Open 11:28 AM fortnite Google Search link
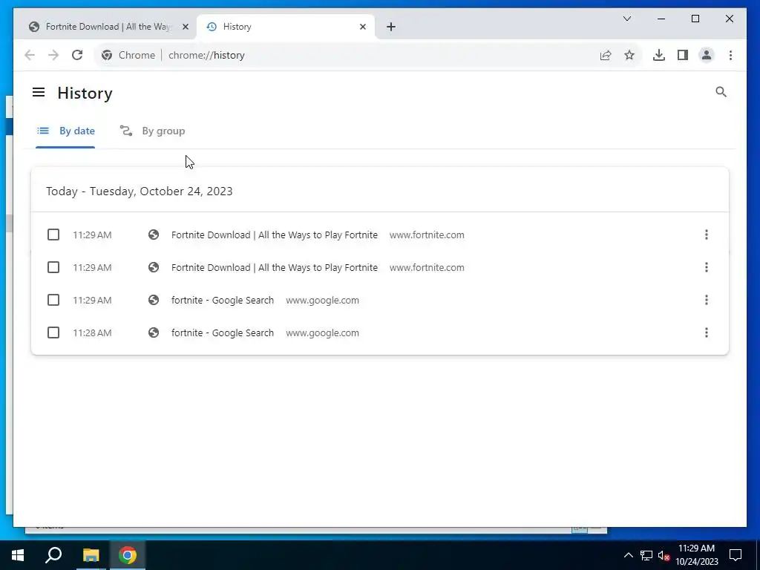The height and width of the screenshot is (570, 760). pos(223,333)
